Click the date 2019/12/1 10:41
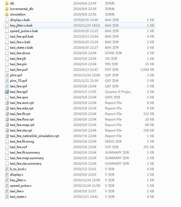Screen dimensions: 181x207 coord(86,196)
